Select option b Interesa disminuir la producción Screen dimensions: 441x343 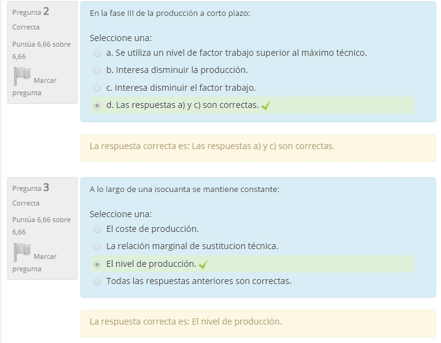pyautogui.click(x=97, y=71)
